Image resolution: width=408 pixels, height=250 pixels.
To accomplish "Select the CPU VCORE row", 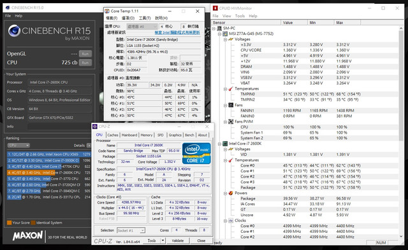I will pos(305,50).
